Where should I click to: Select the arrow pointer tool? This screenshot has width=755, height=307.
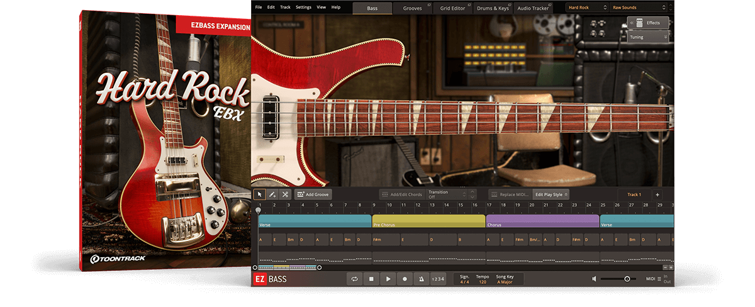coord(259,194)
